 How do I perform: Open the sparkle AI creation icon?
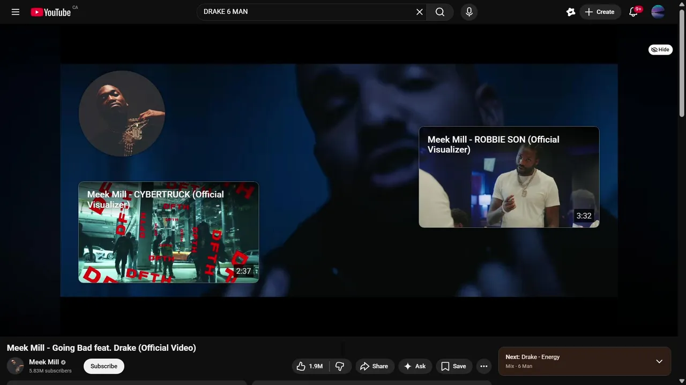point(571,12)
